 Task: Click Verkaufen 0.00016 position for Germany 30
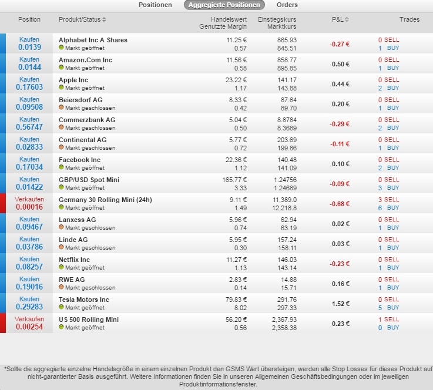[29, 204]
